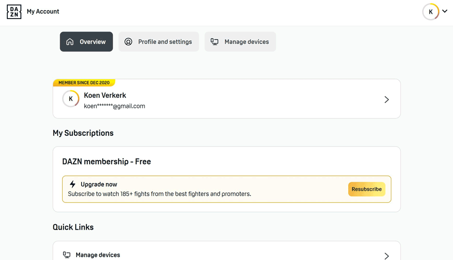Expand the account dropdown chevron in header
The height and width of the screenshot is (260, 453).
point(445,11)
